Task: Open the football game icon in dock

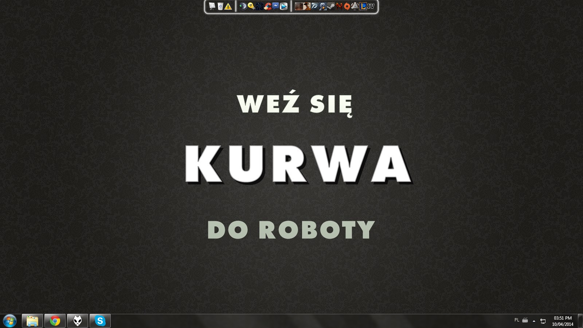Action: [355, 6]
